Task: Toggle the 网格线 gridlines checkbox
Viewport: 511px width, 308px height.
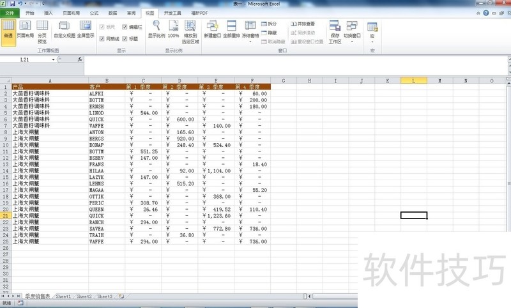Action: point(102,38)
